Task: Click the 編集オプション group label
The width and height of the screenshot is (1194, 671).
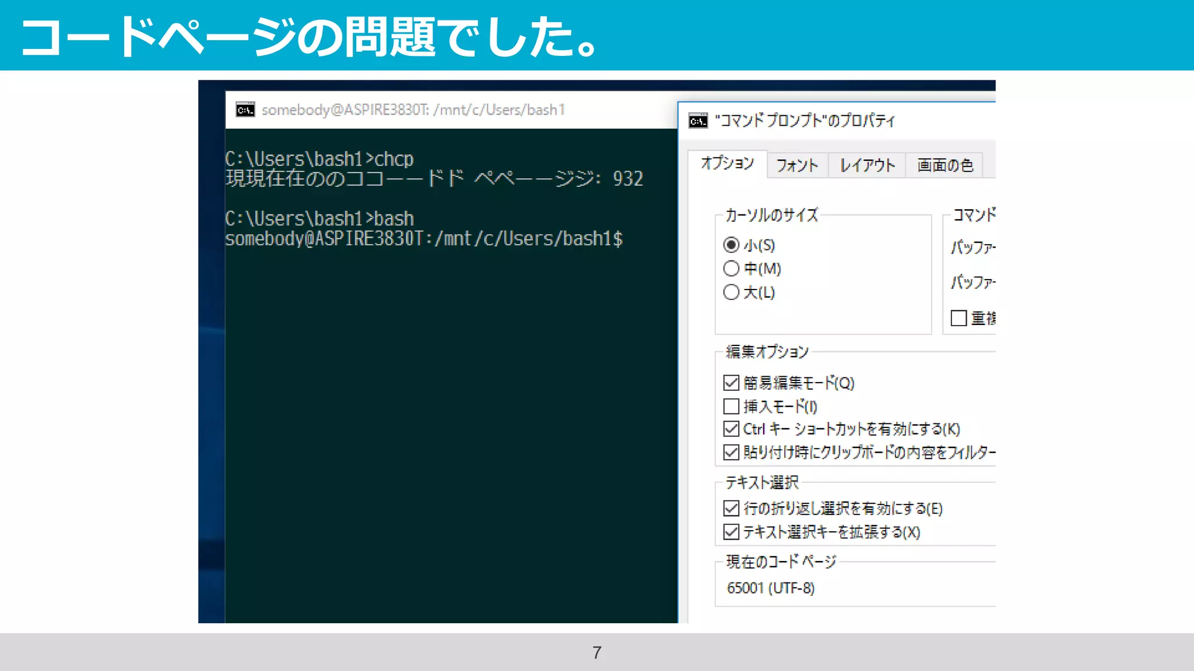Action: click(x=767, y=351)
